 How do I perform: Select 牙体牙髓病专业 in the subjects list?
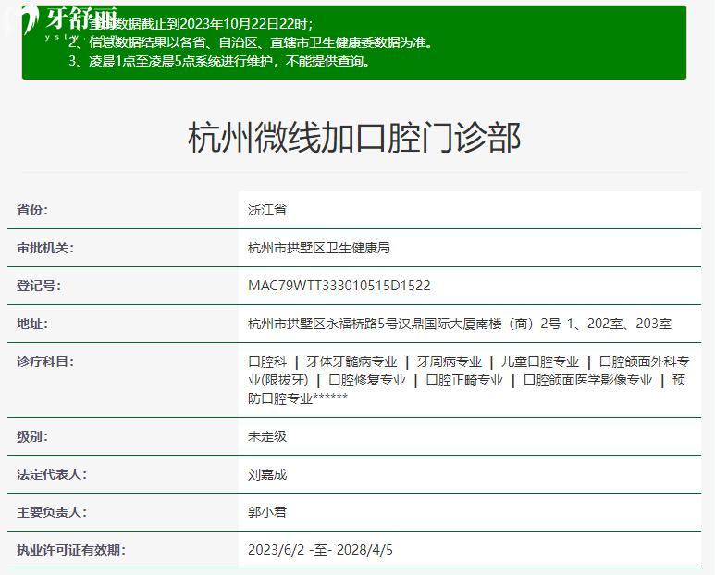[x=351, y=361]
